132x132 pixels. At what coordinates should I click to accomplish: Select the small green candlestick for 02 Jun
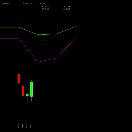(27, 95)
